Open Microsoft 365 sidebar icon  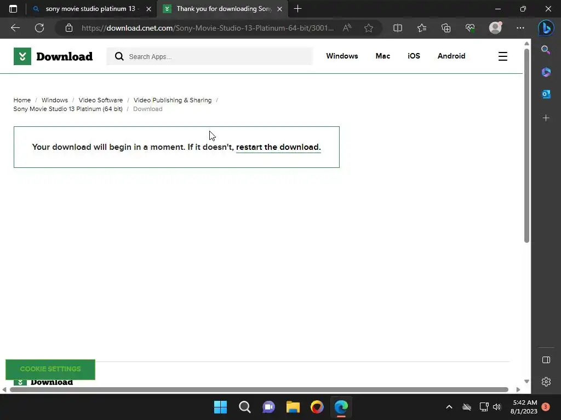click(546, 72)
